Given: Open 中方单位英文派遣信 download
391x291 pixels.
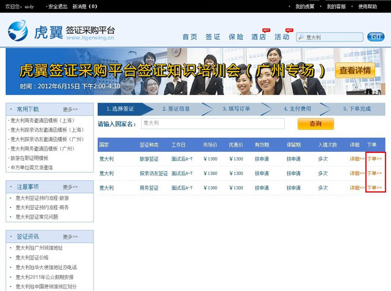Looking at the screenshot, I should coord(31,168).
